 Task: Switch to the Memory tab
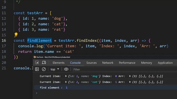147,63
